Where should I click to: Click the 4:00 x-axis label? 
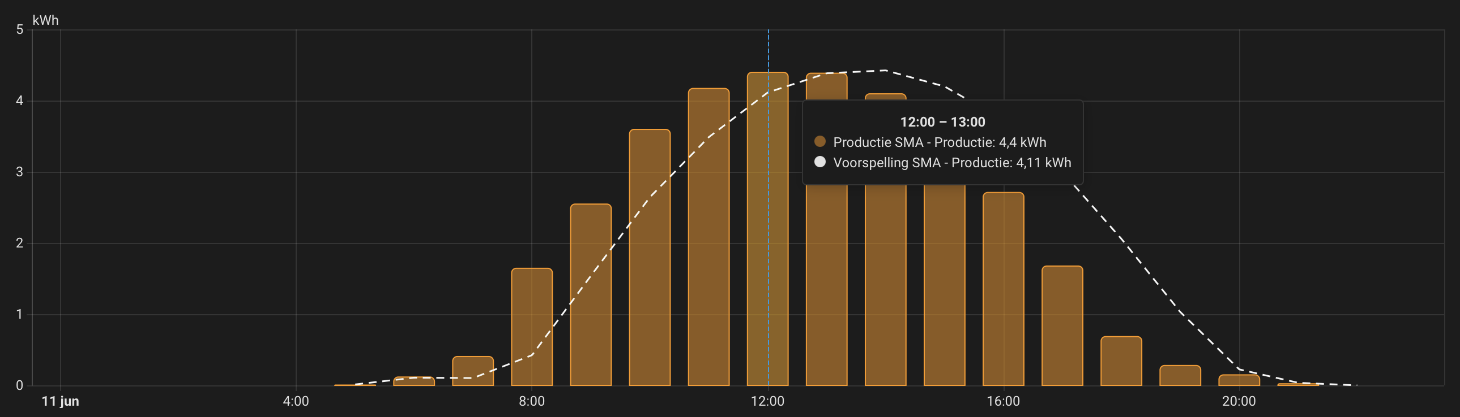click(x=296, y=401)
